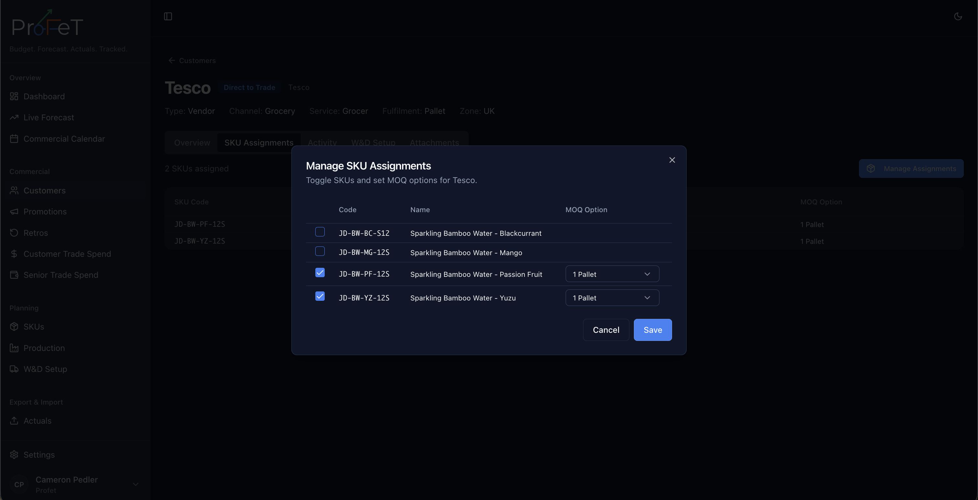Open Senior Trade Spend page
Screen dimensions: 978x500
[x=75, y=275]
